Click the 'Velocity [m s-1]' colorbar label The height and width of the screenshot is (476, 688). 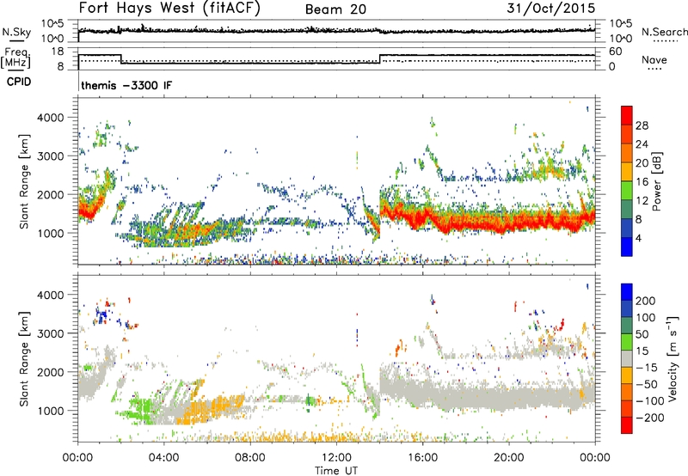(x=673, y=358)
